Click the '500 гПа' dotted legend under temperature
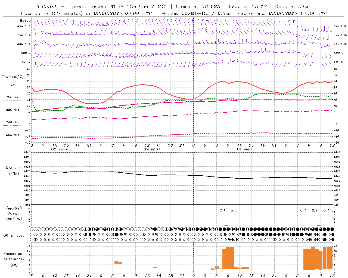Screen dimensions: 348x278 click(x=13, y=135)
